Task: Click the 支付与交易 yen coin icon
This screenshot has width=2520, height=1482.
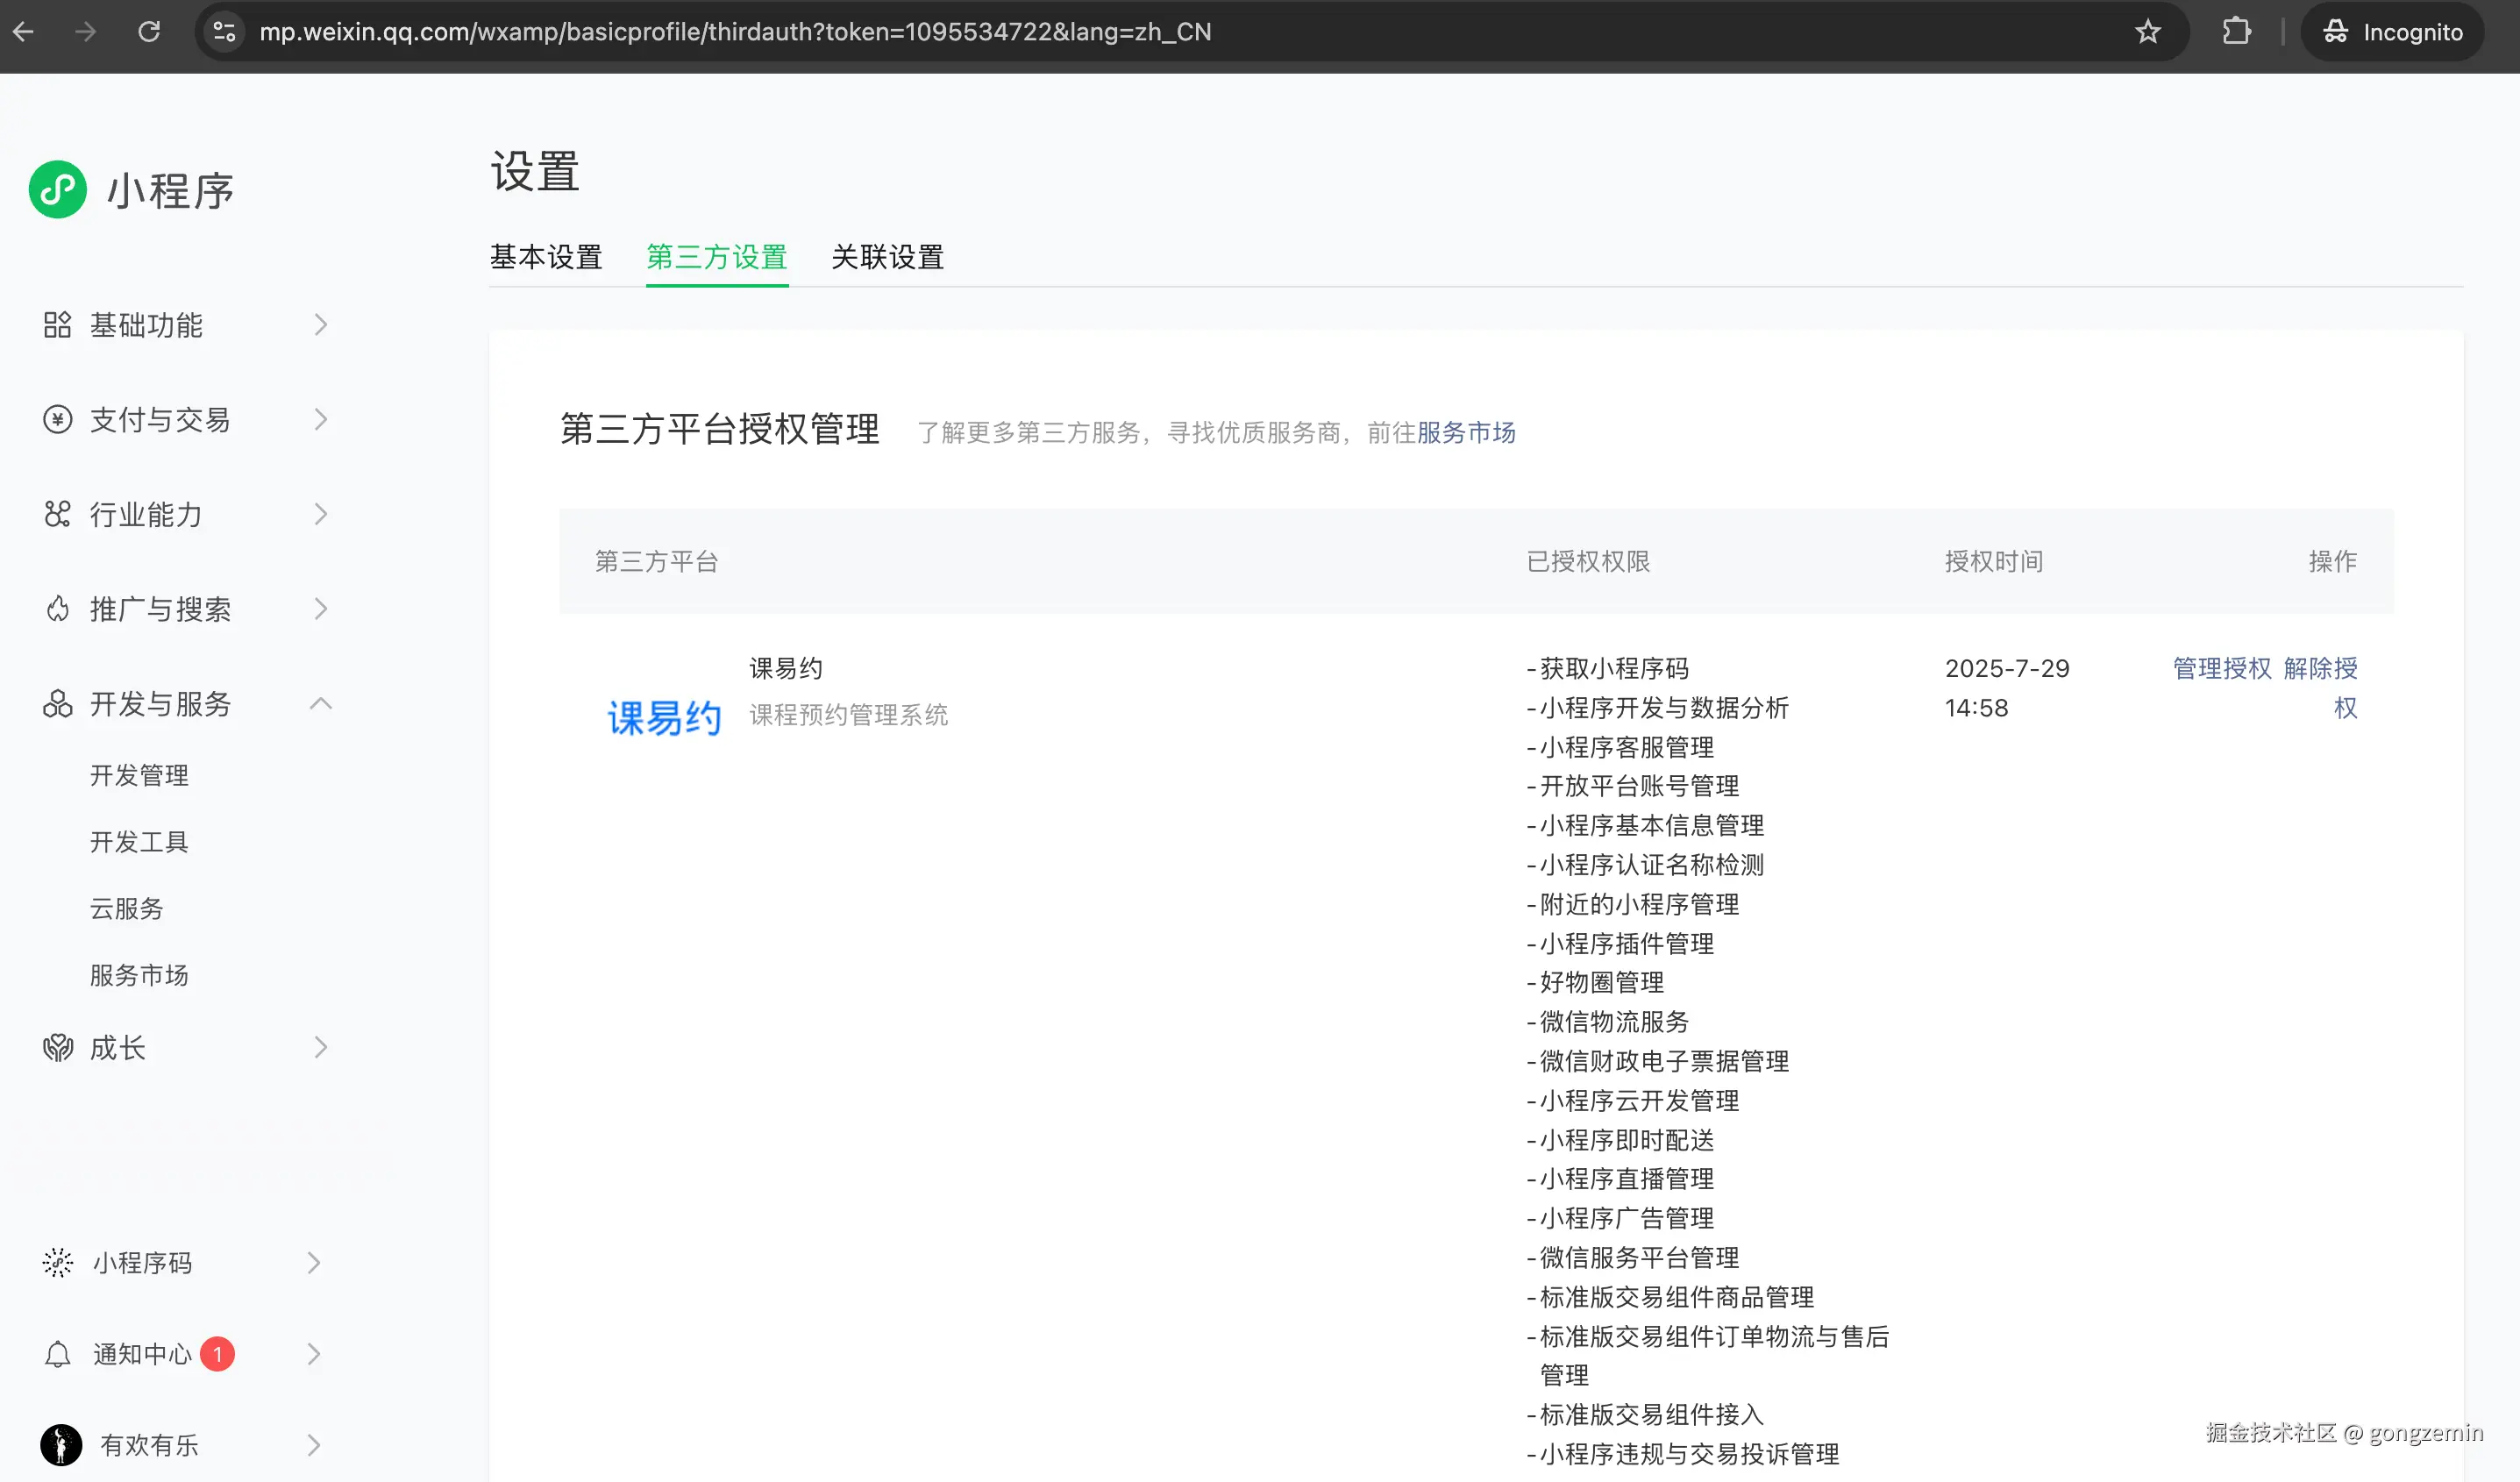Action: pos(57,419)
